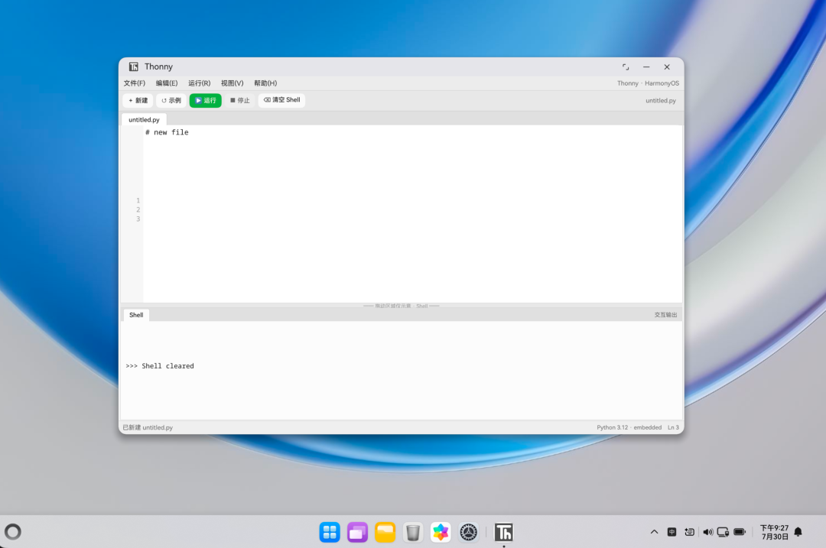This screenshot has width=826, height=548.
Task: Run the script with the green 运行 button
Action: point(206,101)
